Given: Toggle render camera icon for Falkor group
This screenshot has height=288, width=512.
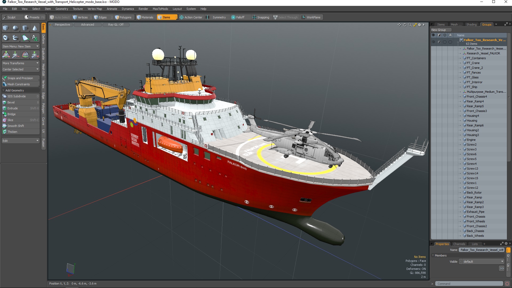Looking at the screenshot, I should (439, 42).
